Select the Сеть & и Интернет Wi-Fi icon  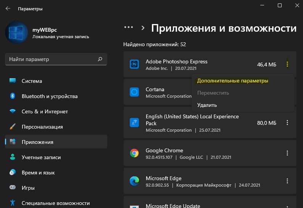pos(13,111)
